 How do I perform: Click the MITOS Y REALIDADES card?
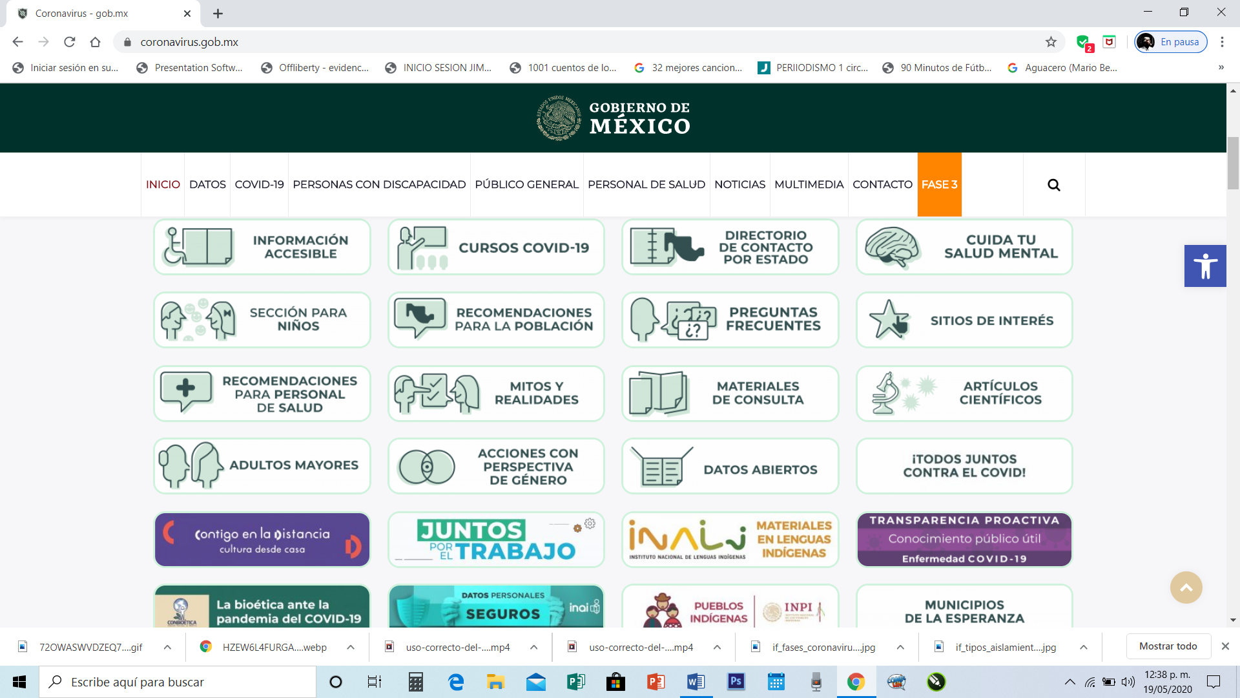[x=496, y=394]
